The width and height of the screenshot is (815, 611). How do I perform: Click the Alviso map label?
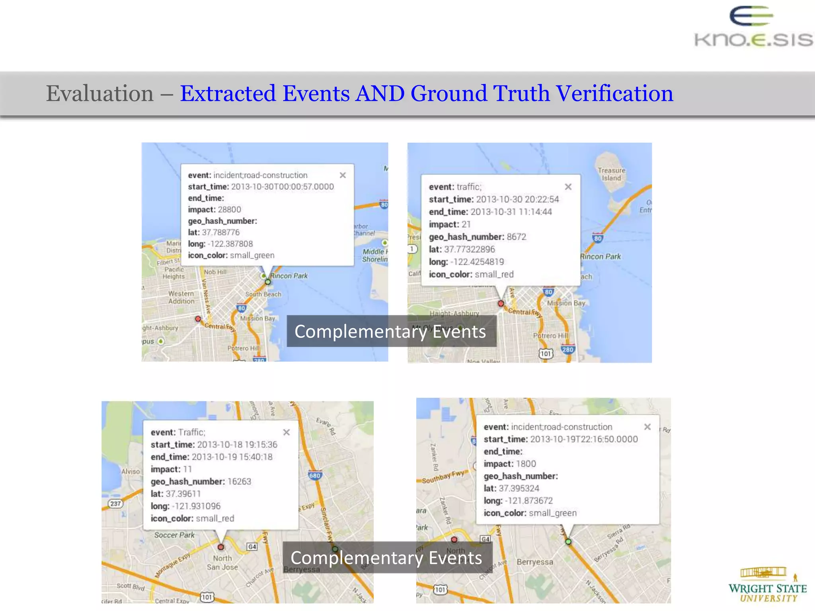[x=131, y=471]
